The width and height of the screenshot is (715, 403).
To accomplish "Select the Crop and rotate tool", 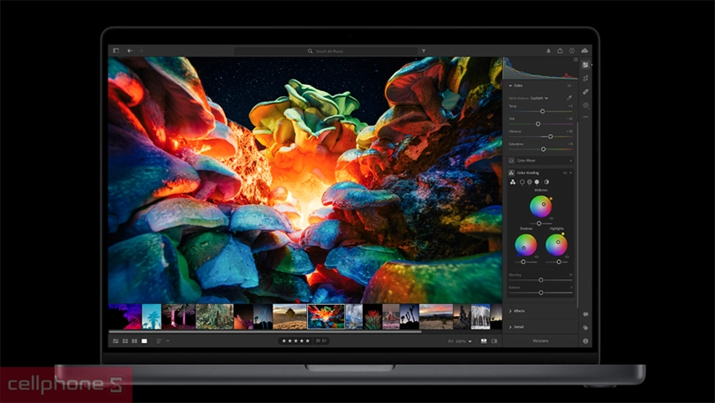I will [585, 79].
